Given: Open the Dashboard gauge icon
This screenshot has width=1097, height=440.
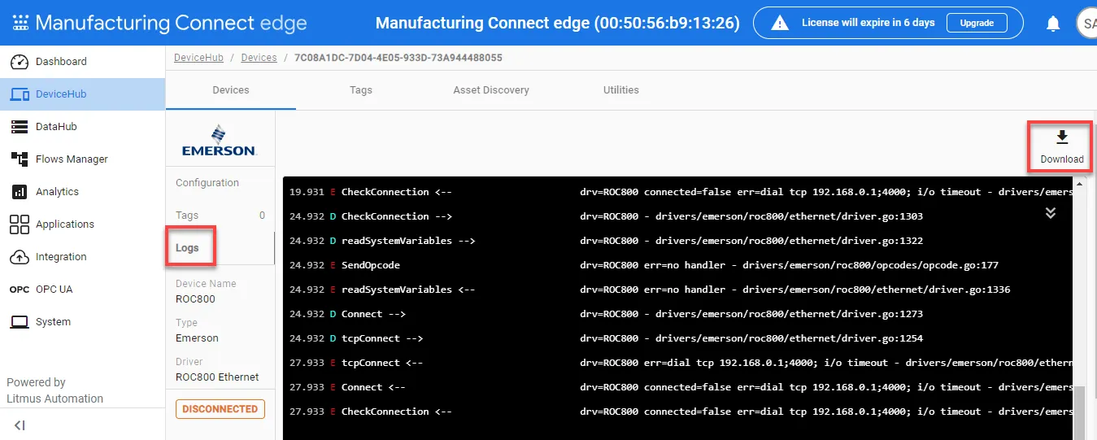Looking at the screenshot, I should point(20,62).
